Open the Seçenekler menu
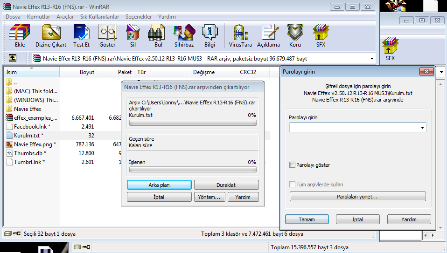This screenshot has width=447, height=253. tap(139, 17)
